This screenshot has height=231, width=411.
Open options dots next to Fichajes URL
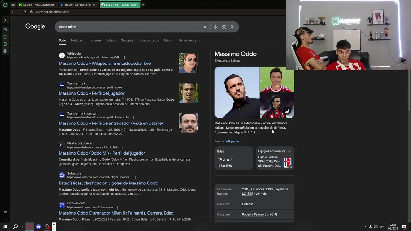tap(118, 207)
